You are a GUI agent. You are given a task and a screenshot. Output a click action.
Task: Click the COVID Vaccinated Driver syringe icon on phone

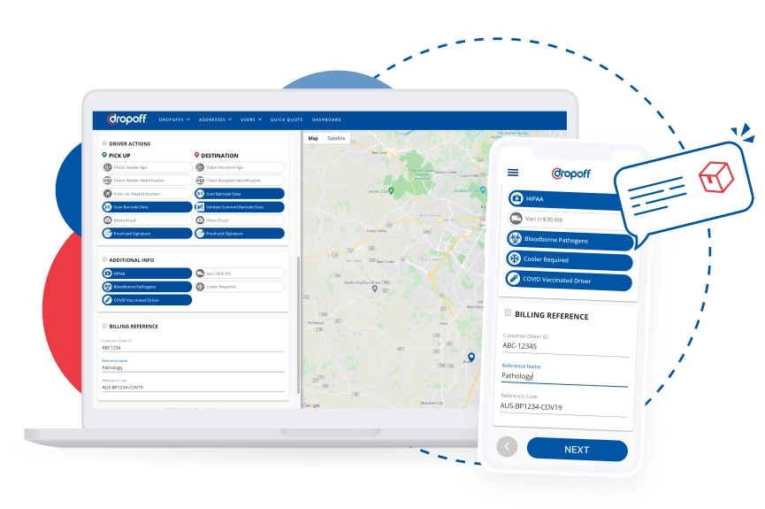pos(513,279)
